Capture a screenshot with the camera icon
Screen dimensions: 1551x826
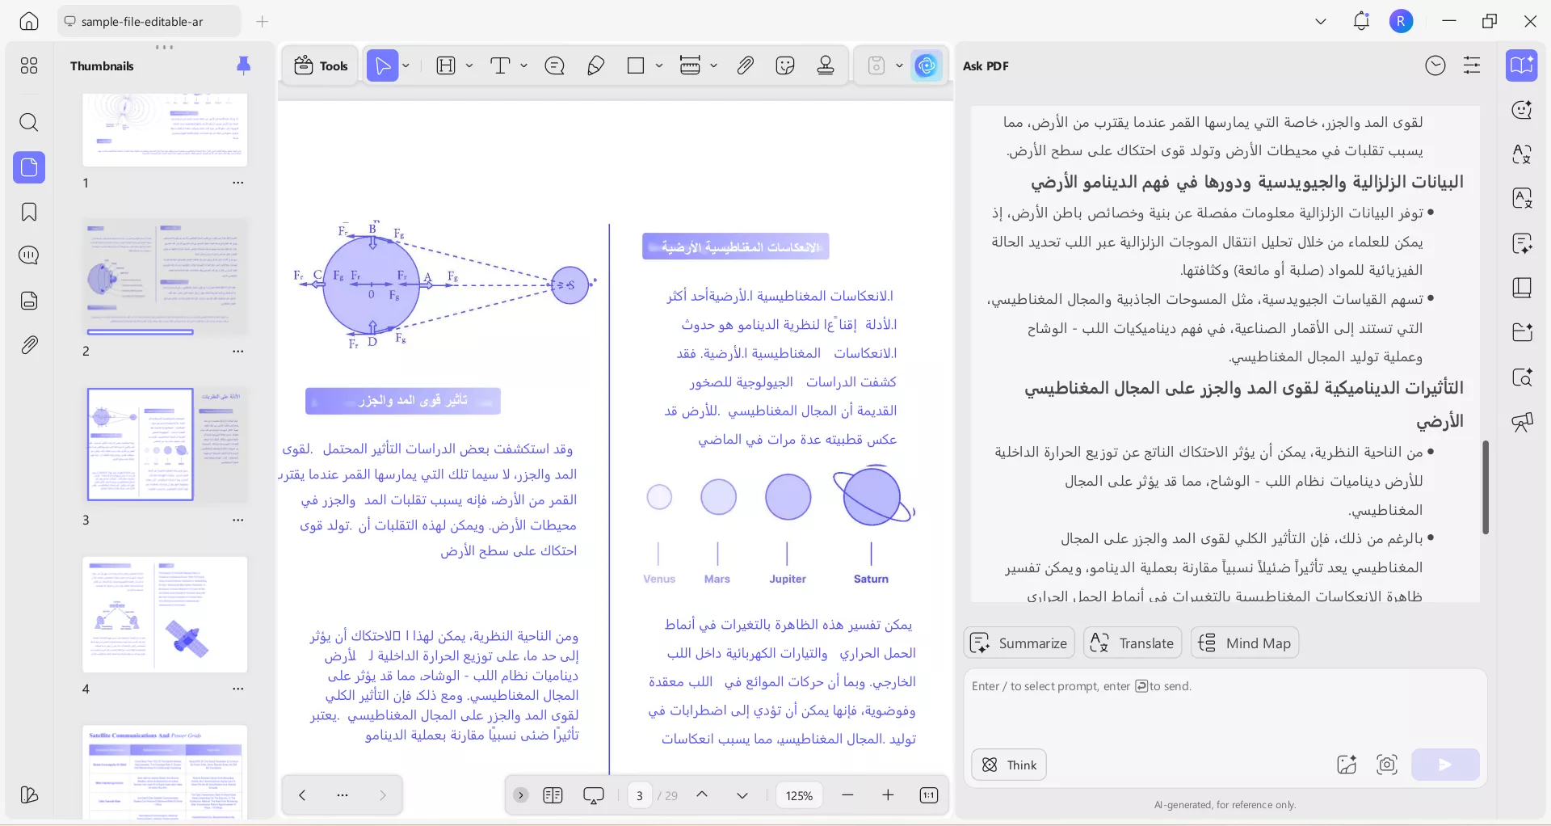1387,765
